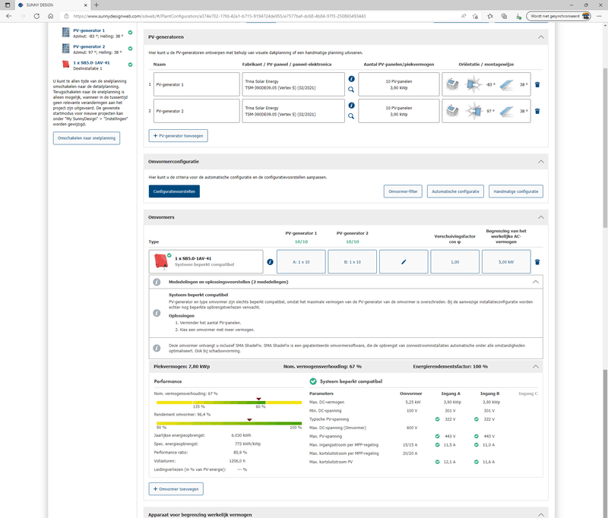Reload the page with the refresh icon
The width and height of the screenshot is (608, 518).
click(x=36, y=16)
